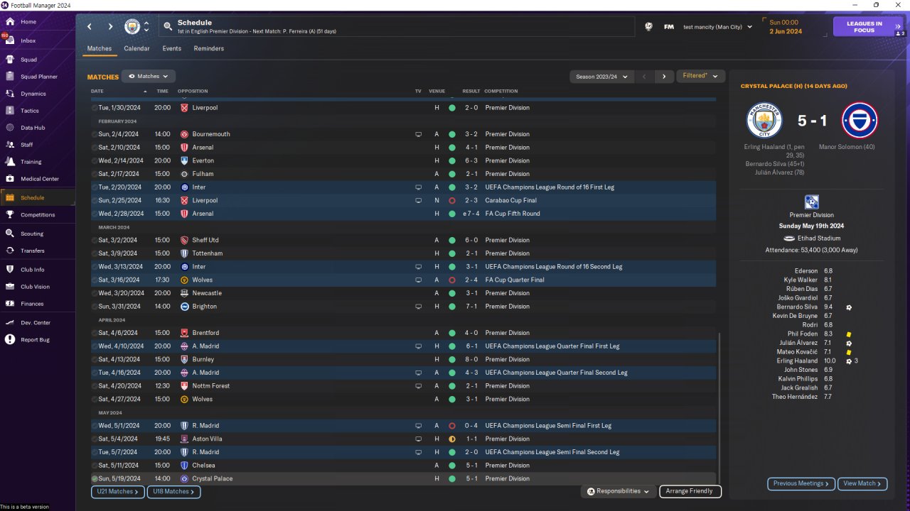Go to the previous season with the left arrow
The image size is (910, 511).
[644, 76]
